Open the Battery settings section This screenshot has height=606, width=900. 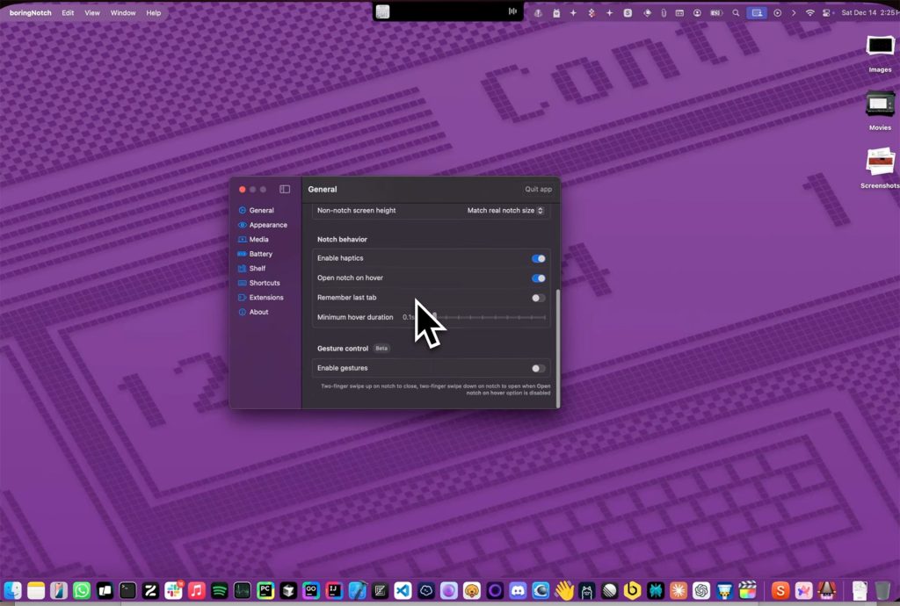[x=259, y=254]
